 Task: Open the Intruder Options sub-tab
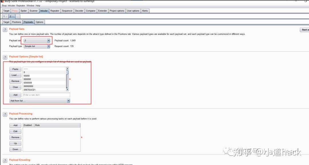pyautogui.click(x=39, y=22)
